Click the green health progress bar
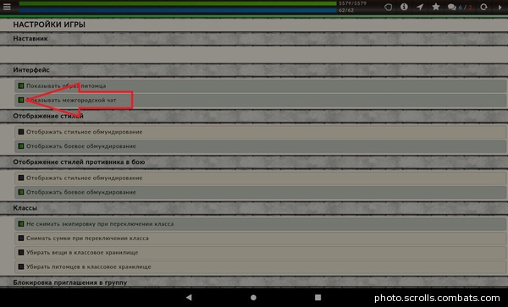Screen dimensions: 508x307 (x=178, y=3)
